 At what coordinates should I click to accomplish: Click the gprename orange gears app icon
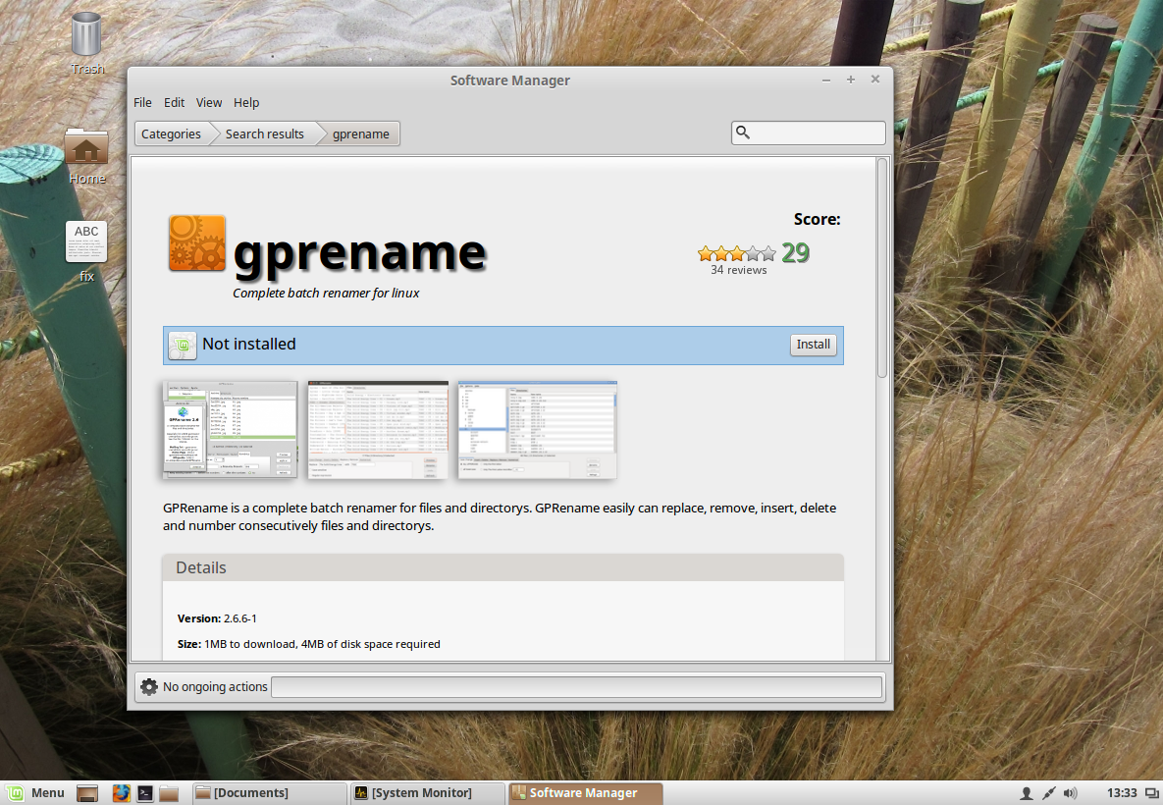[197, 243]
